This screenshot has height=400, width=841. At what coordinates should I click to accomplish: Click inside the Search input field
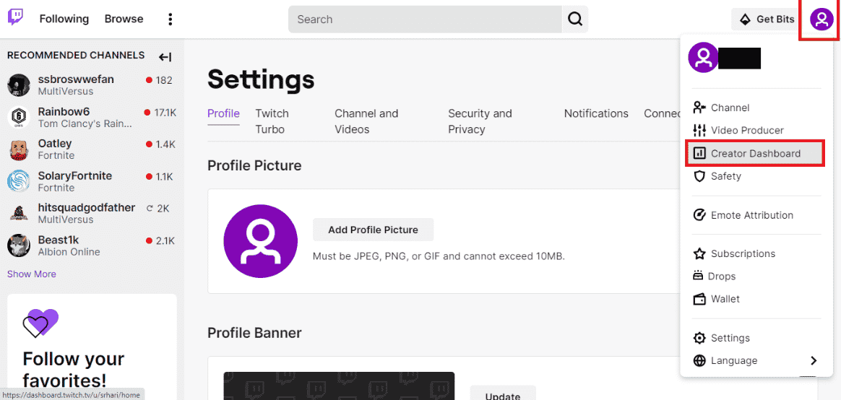click(425, 19)
